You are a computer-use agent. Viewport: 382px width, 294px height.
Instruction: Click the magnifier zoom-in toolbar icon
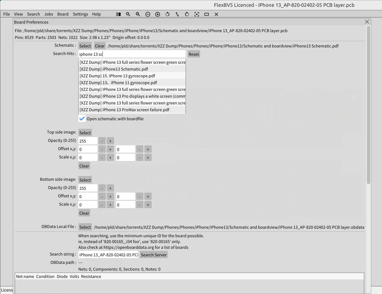(138, 14)
